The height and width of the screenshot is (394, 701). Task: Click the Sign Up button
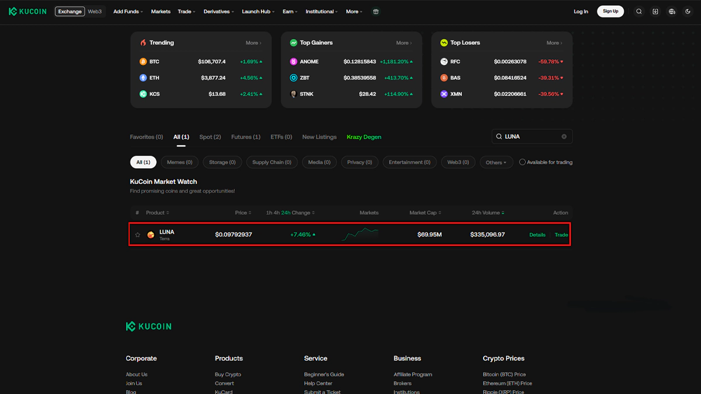point(610,12)
